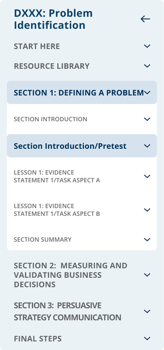Expand the FINAL STEPS chevron
The width and height of the screenshot is (164, 350).
[147, 339]
